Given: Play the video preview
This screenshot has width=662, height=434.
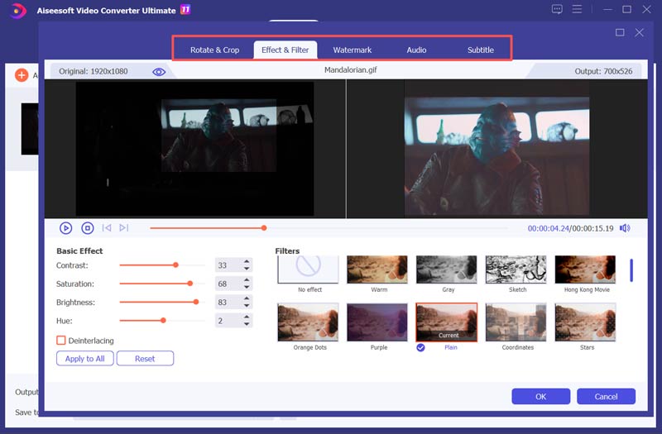Looking at the screenshot, I should (65, 228).
